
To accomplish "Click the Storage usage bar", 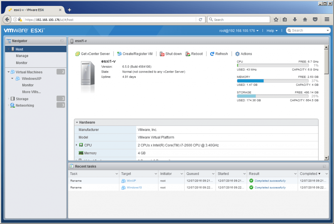I will (273, 96).
